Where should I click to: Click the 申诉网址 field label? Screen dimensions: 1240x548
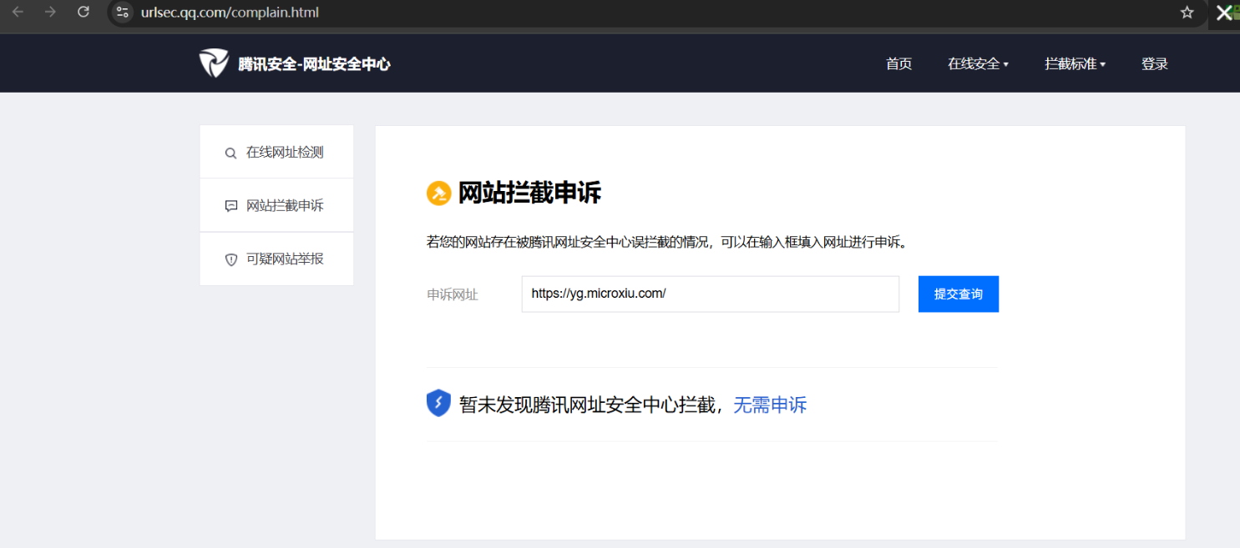453,294
